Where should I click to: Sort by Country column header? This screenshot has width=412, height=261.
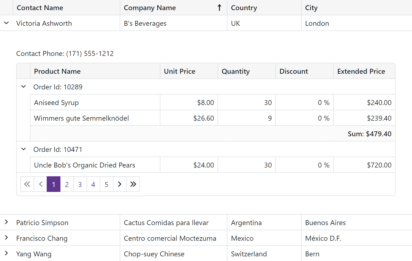(x=244, y=8)
